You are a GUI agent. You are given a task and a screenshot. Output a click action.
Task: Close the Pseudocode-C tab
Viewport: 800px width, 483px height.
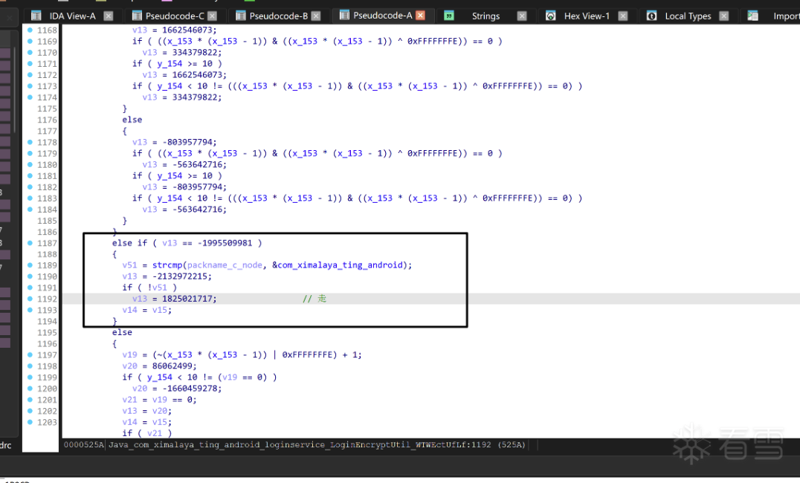(x=212, y=16)
